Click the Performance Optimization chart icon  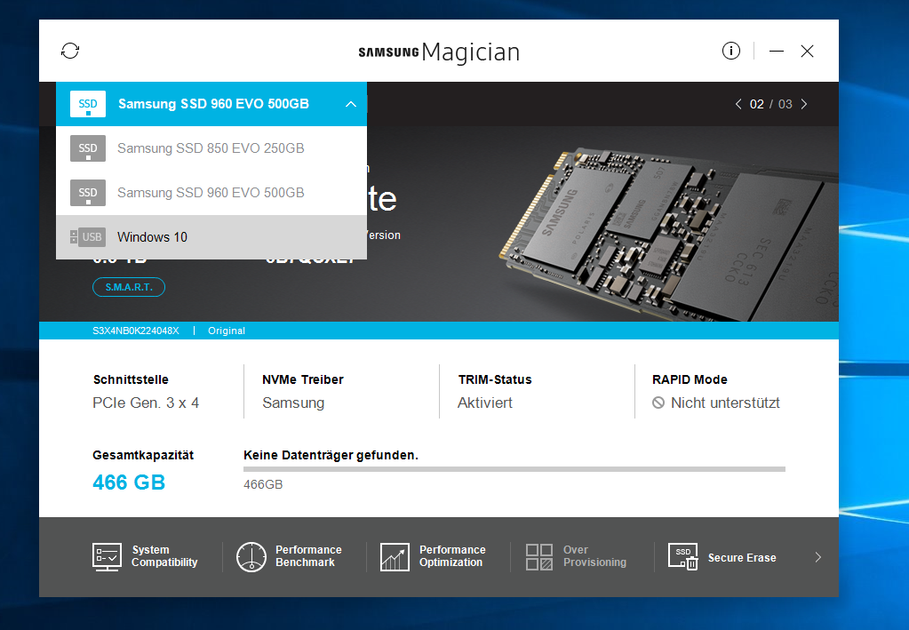click(x=395, y=557)
